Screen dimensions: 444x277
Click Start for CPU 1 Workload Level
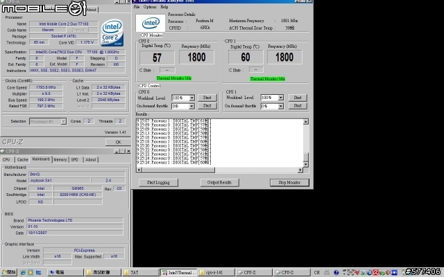tap(298, 98)
